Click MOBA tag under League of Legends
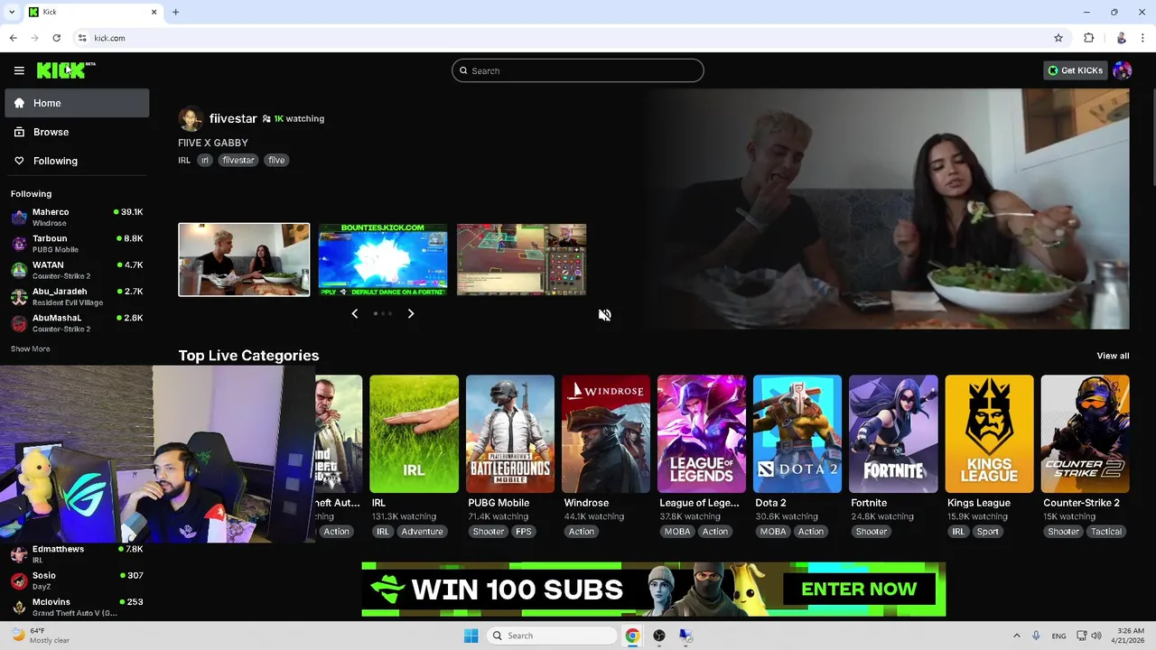 pyautogui.click(x=677, y=532)
